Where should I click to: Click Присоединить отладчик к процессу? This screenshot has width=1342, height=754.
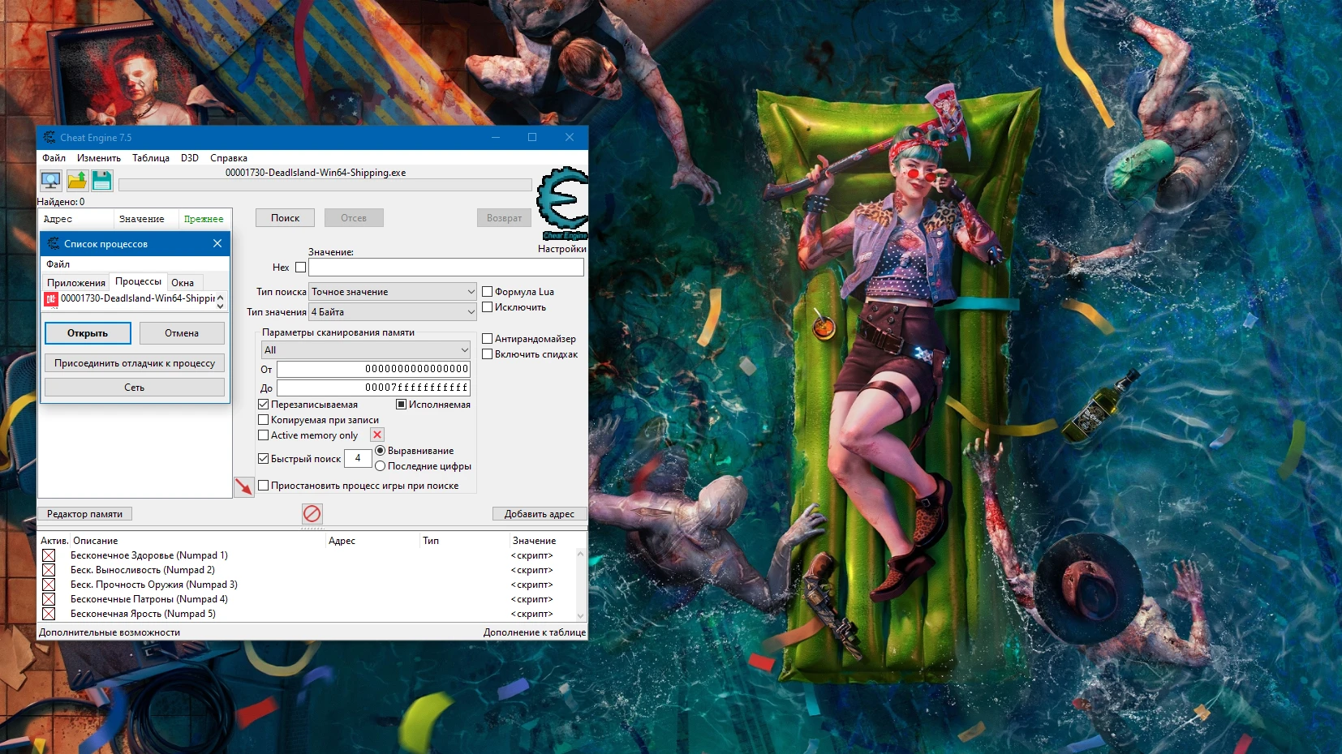point(134,362)
